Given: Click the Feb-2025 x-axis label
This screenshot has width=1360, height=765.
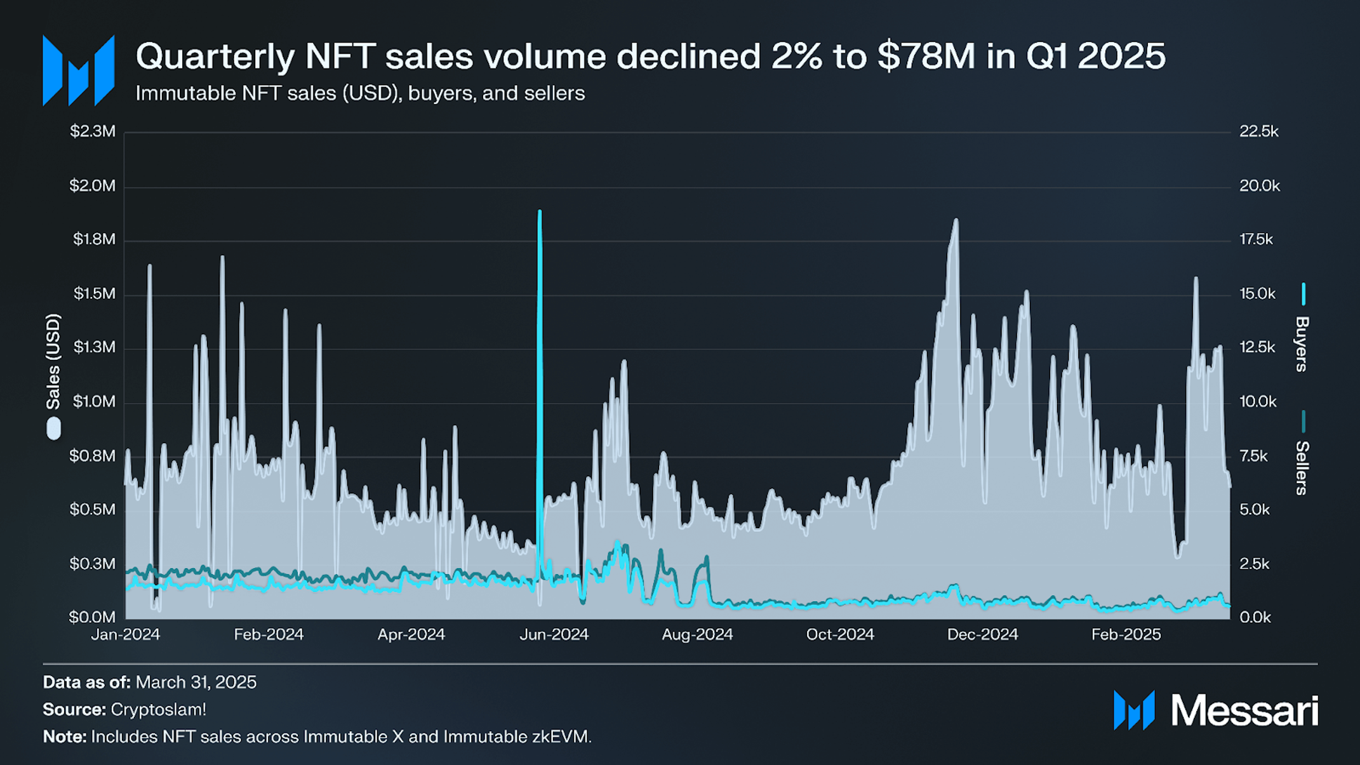Looking at the screenshot, I should [x=1126, y=634].
